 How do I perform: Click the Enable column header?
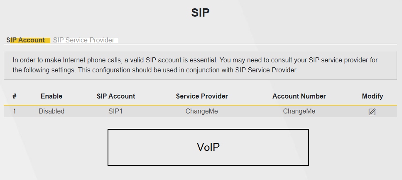click(51, 96)
